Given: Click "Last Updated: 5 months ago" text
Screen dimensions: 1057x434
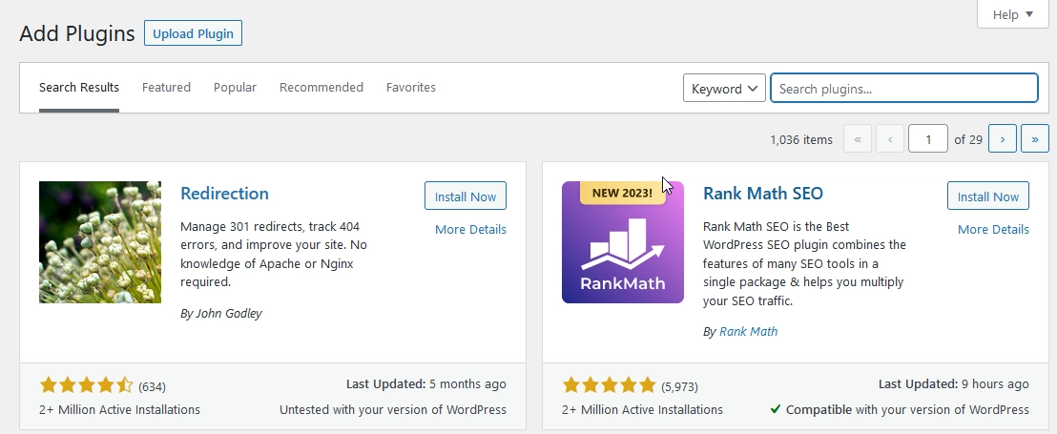Looking at the screenshot, I should [426, 384].
